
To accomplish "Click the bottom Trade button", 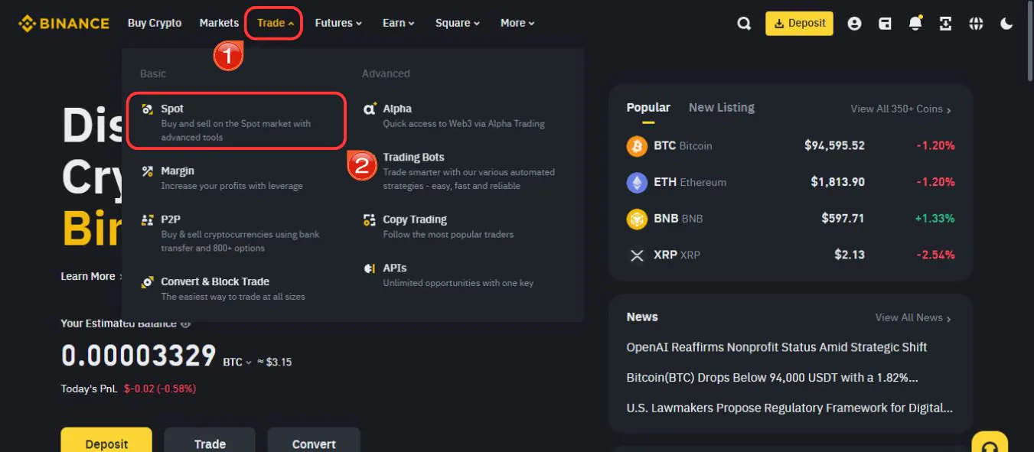I will (x=210, y=441).
